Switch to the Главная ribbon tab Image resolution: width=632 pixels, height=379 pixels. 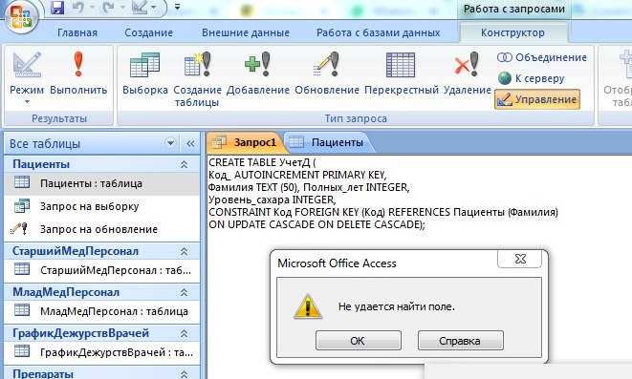77,32
